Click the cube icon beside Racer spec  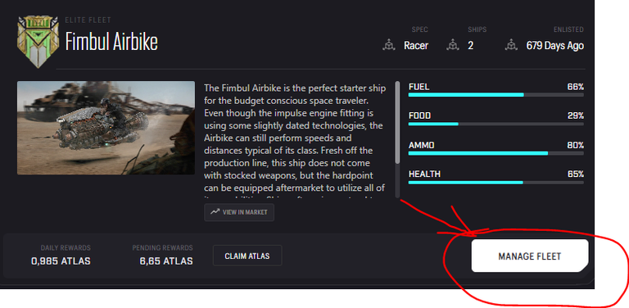[388, 45]
